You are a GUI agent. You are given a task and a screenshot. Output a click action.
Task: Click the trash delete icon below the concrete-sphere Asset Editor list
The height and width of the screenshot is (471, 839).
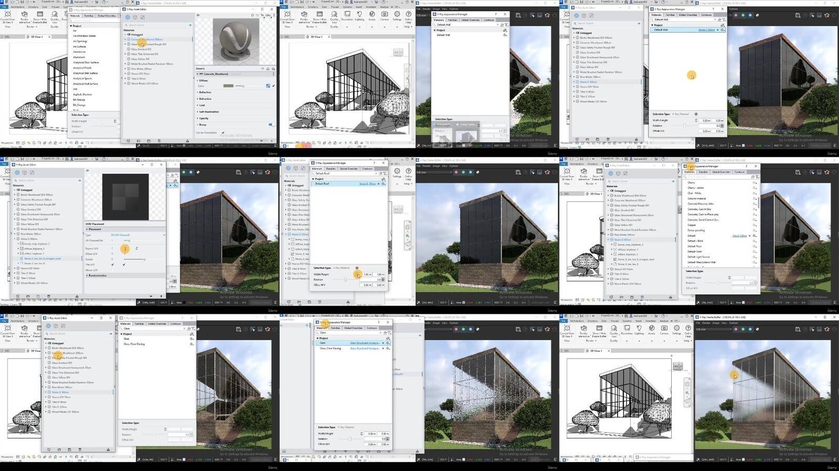(158, 140)
